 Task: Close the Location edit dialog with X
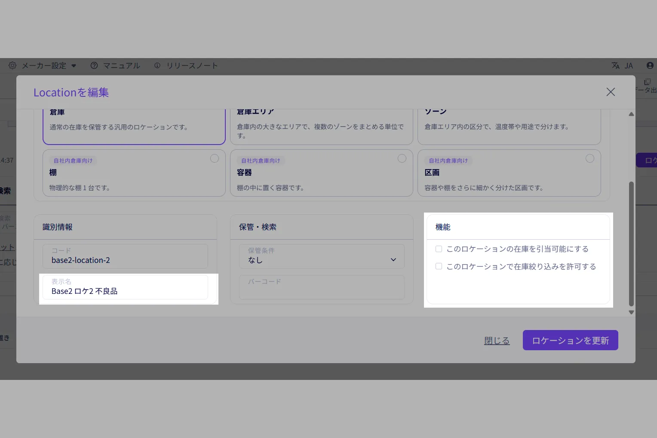(611, 92)
